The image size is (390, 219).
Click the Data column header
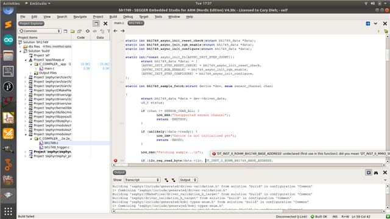point(100,38)
